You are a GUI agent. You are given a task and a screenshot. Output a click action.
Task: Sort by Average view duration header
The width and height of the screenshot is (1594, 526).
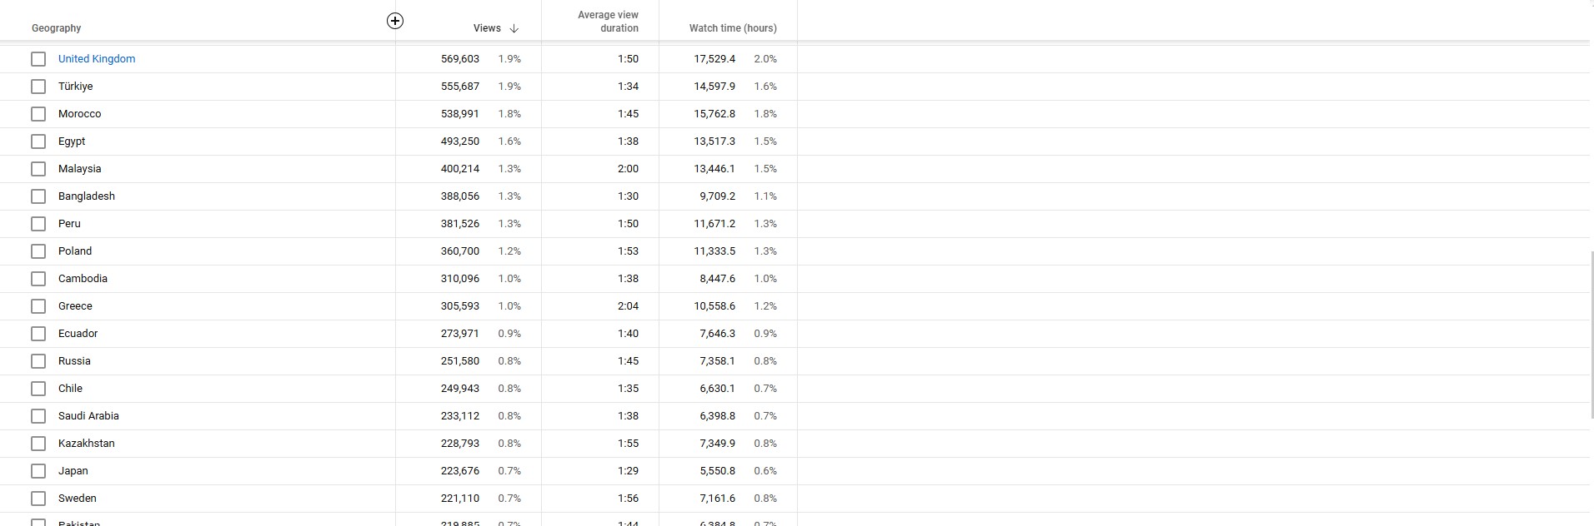click(608, 22)
